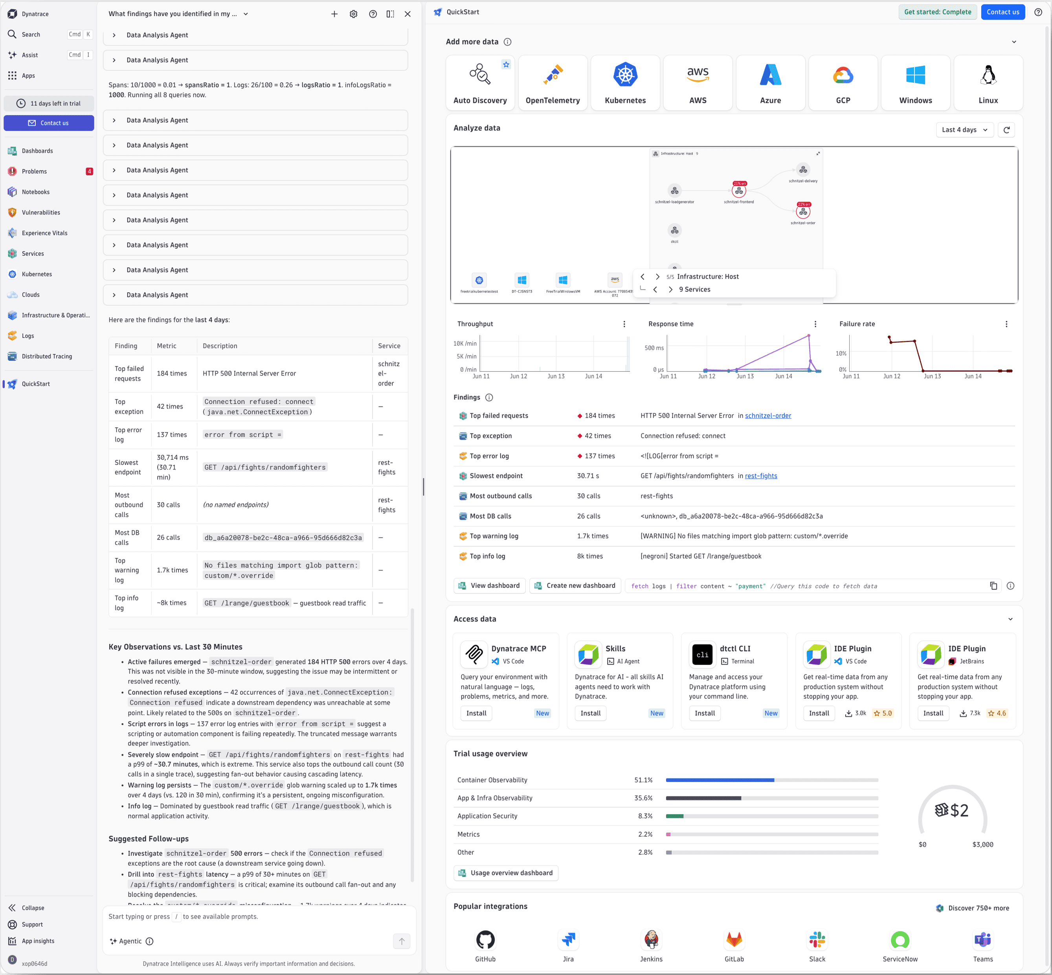Click the assistant panel help icon
The height and width of the screenshot is (975, 1052).
pos(373,14)
